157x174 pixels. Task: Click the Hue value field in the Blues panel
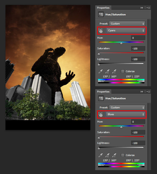pos(138,122)
